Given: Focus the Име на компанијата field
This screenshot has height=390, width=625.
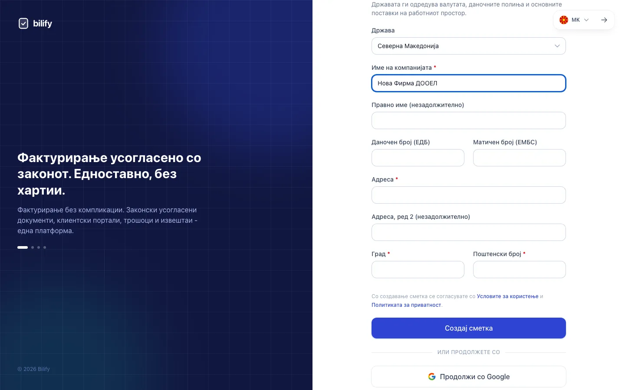Looking at the screenshot, I should point(469,83).
